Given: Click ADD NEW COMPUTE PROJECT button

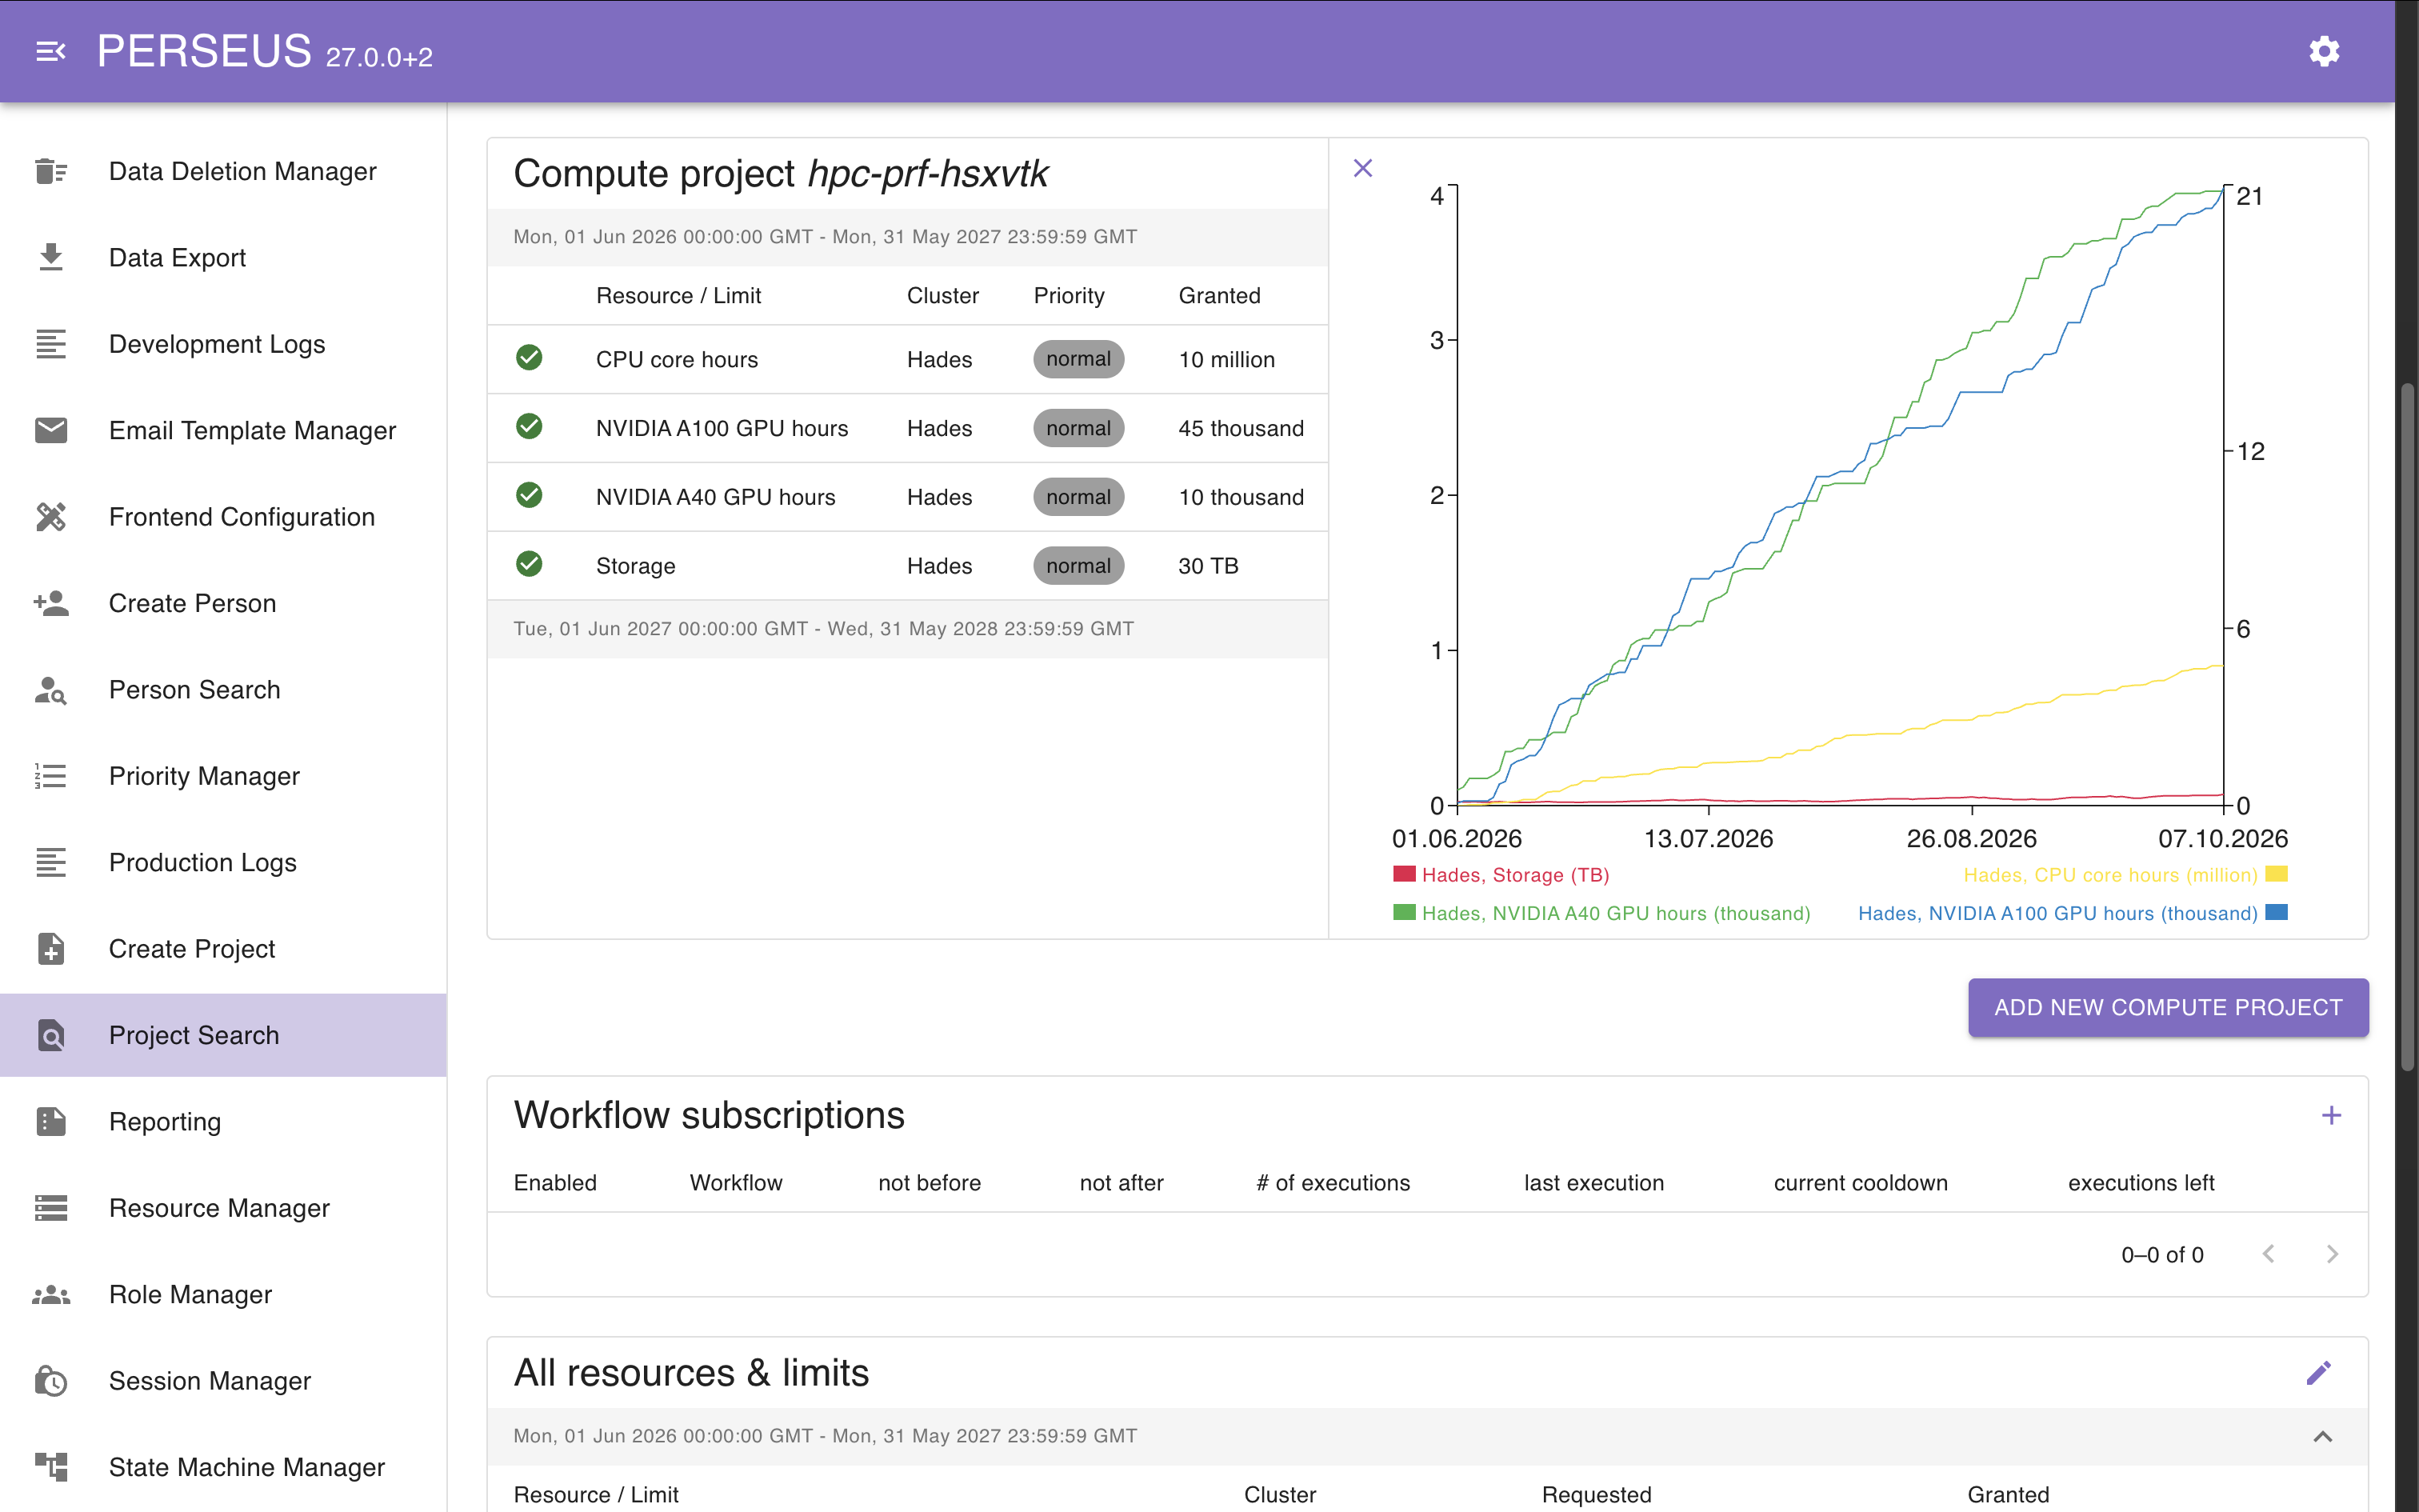Looking at the screenshot, I should click(x=2168, y=1007).
